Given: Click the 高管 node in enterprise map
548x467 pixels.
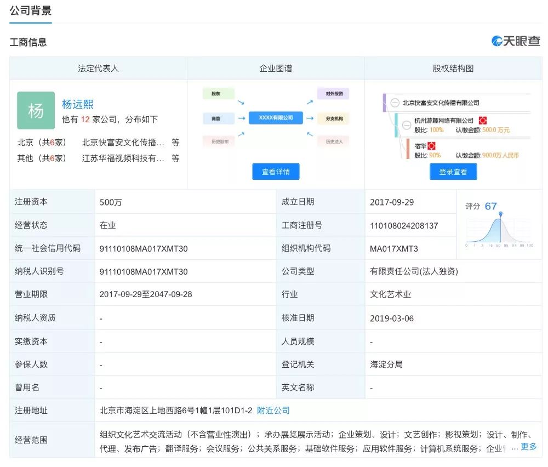Looking at the screenshot, I should (x=219, y=118).
